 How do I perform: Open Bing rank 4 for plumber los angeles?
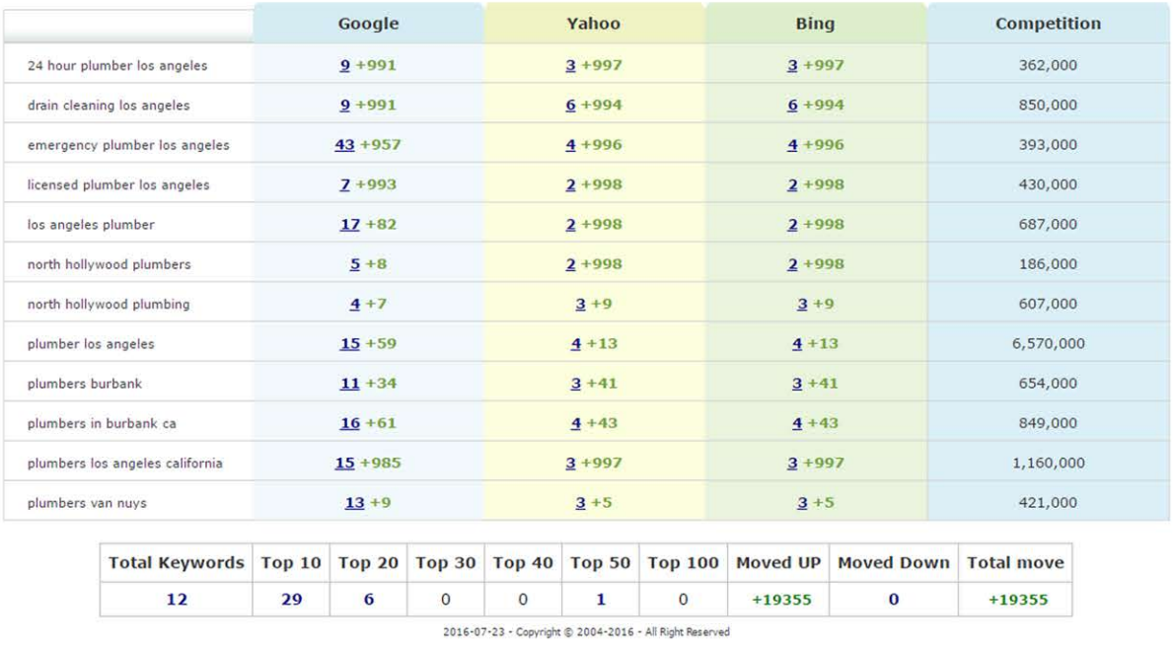click(797, 343)
